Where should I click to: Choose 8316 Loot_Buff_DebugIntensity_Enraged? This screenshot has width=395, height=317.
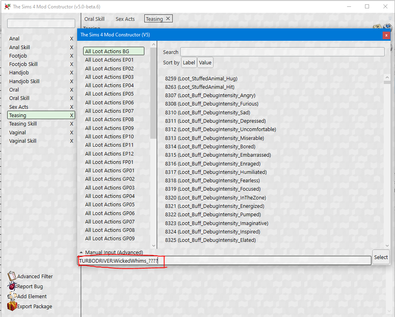(x=213, y=163)
